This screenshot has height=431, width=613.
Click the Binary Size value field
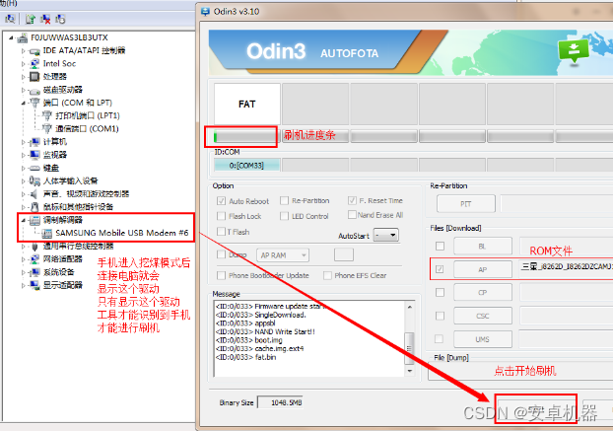point(280,402)
